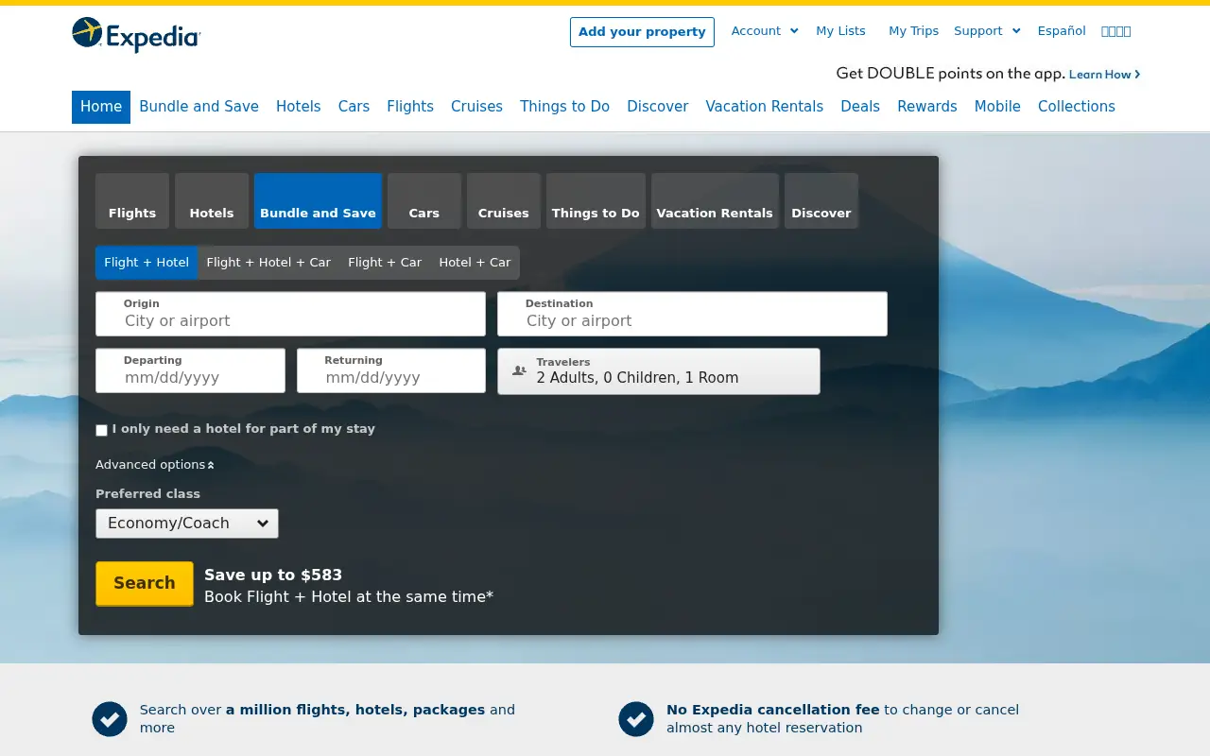This screenshot has width=1210, height=756.
Task: Open the Things to Do search tab
Action: pyautogui.click(x=596, y=200)
